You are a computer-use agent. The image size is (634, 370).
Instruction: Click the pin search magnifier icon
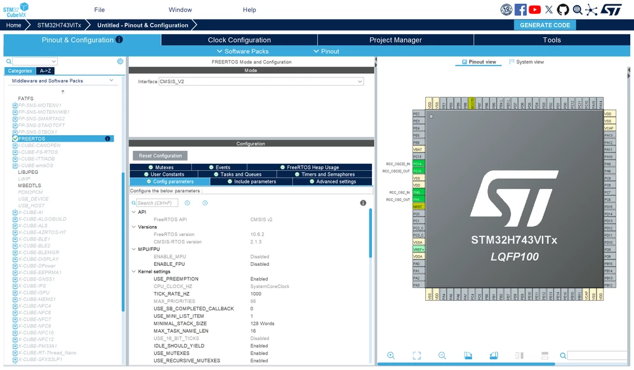point(563,355)
